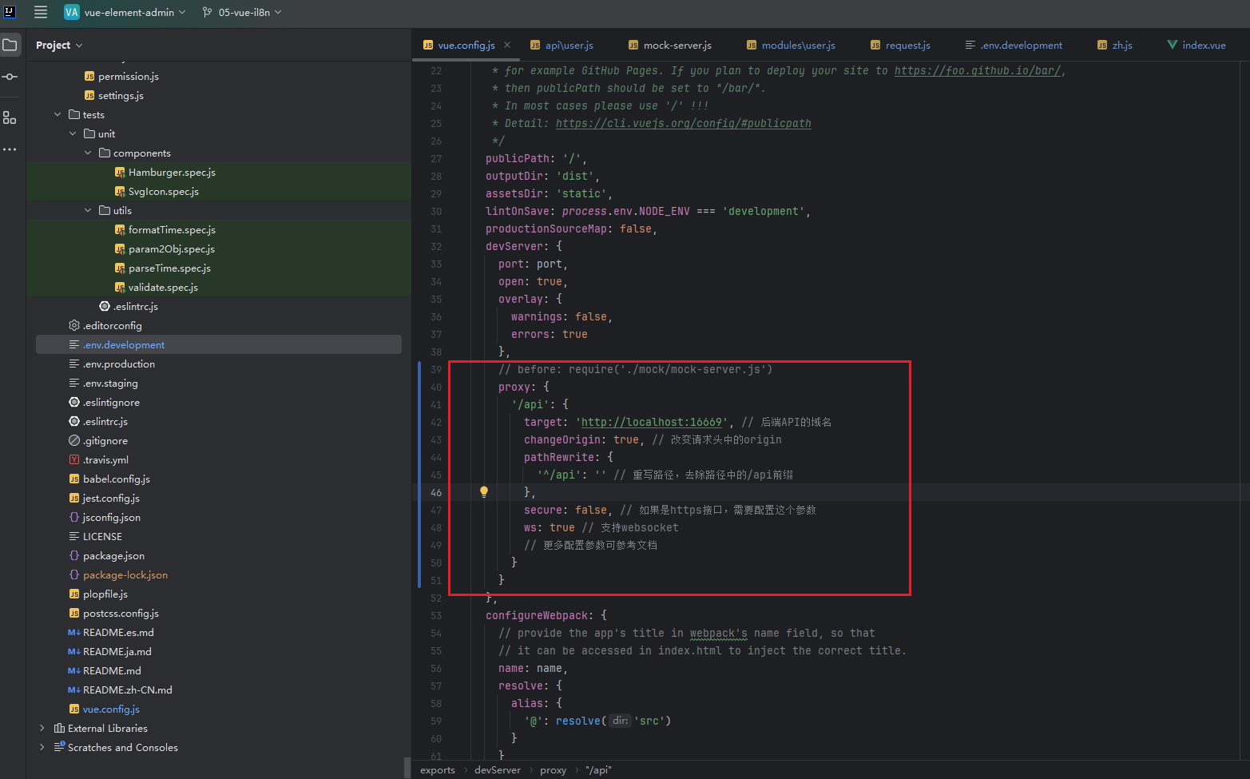Screen dimensions: 1250x779
Task: Click the IntelliJ IDEA logo icon
Action: point(11,12)
